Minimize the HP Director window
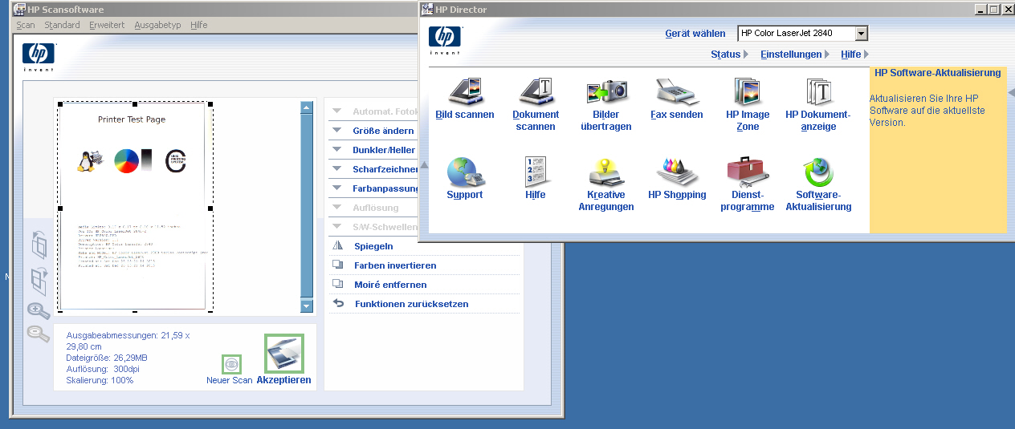 (980, 10)
